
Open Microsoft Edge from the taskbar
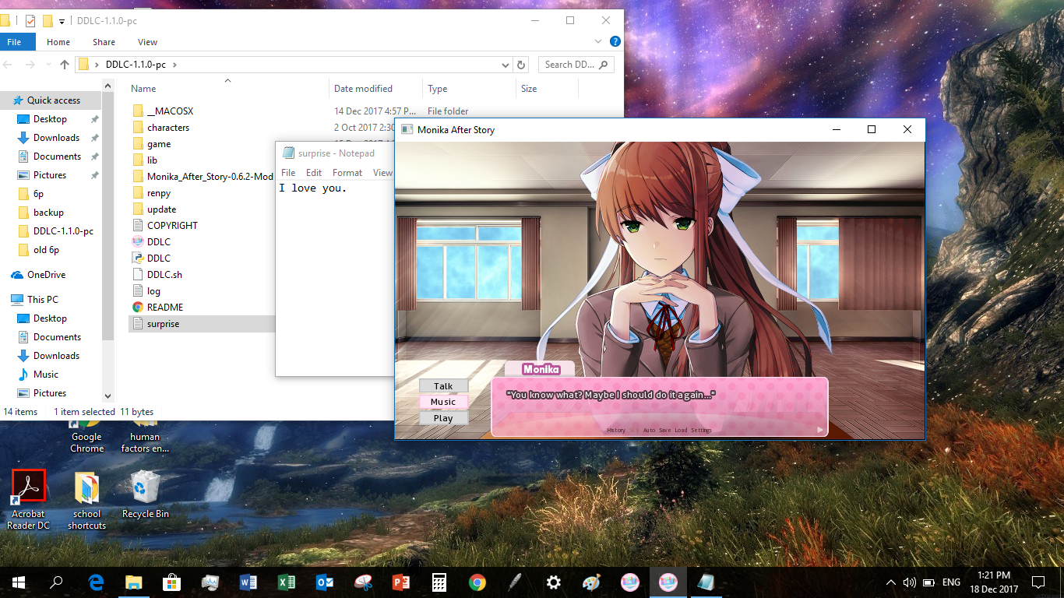click(x=96, y=582)
